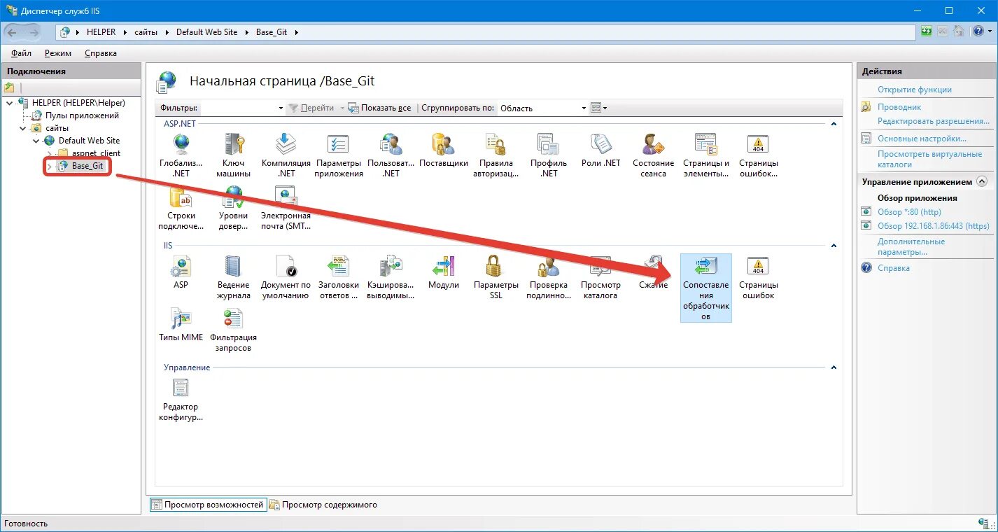Switch to Просмотр возможностей tab
The image size is (998, 532).
[x=209, y=505]
